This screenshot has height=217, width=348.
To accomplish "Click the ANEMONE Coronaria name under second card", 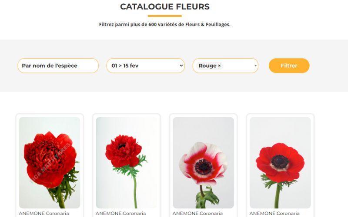I will 121,214.
